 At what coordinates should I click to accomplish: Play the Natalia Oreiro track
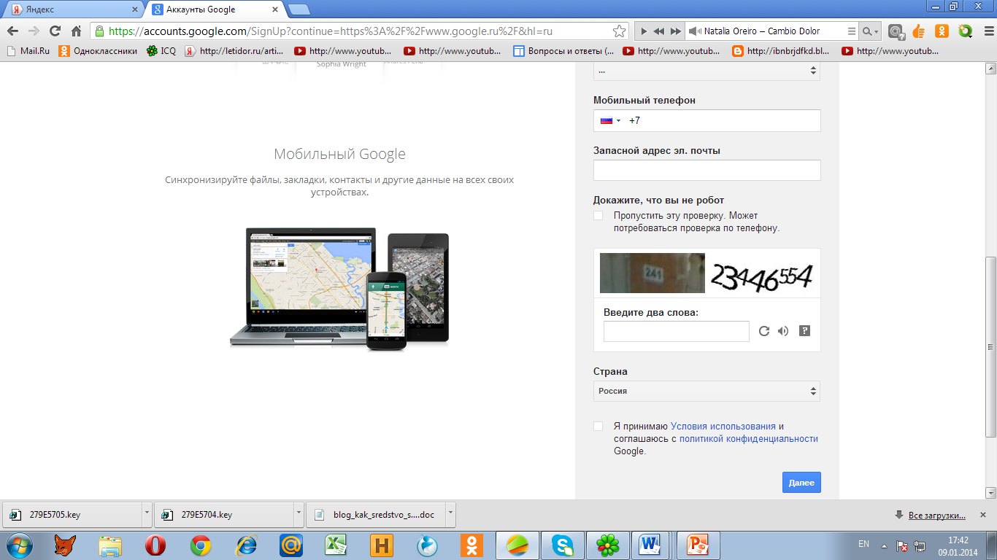pyautogui.click(x=643, y=31)
